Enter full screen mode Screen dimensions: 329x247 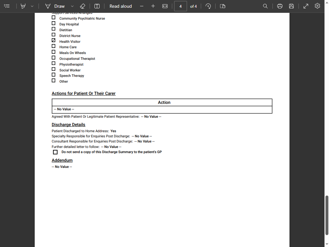click(x=306, y=6)
